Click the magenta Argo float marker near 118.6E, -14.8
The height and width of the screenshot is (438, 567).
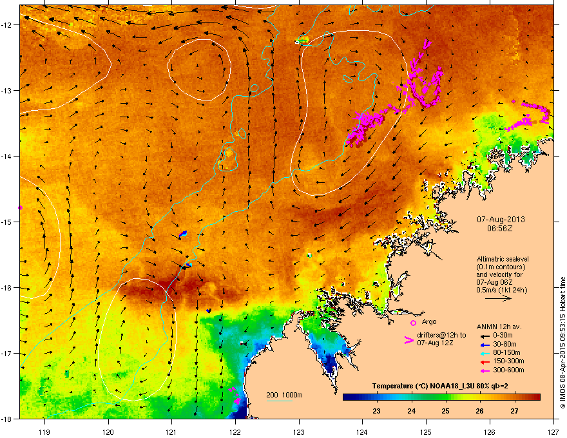pyautogui.click(x=20, y=207)
